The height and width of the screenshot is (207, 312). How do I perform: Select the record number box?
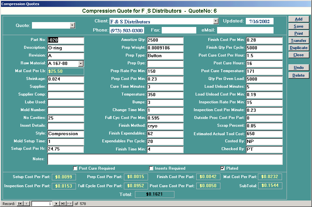[x=42, y=204]
